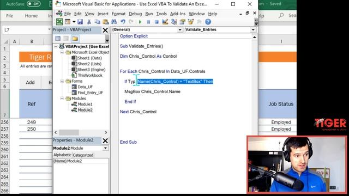Click View Code icon in Project pane
The width and height of the screenshot is (349, 196).
(x=58, y=39)
